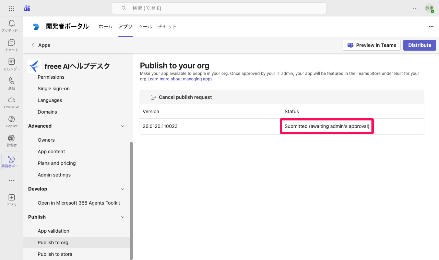Image resolution: width=439 pixels, height=260 pixels.
Task: Show more apps via sidebar ellipsis
Action: [12, 181]
